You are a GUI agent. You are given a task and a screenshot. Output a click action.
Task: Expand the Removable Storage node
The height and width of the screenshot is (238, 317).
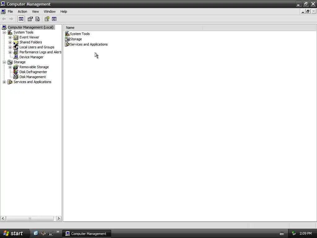pos(10,67)
